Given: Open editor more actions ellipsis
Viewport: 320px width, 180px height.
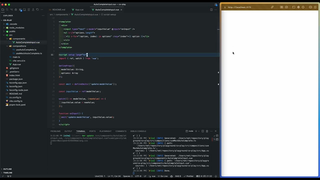Looking at the screenshot, I should tap(215, 9).
